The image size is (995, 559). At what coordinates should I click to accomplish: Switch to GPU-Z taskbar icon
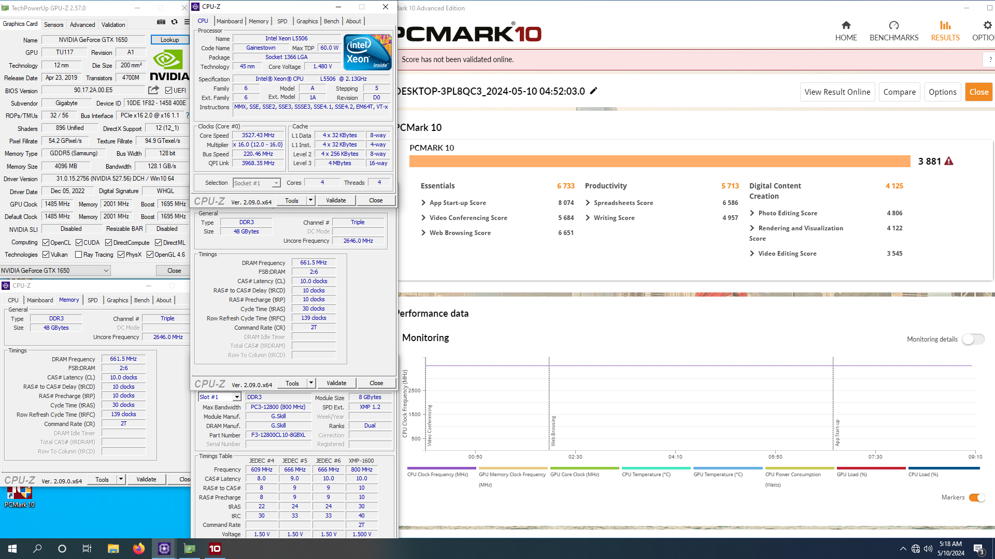coord(190,549)
